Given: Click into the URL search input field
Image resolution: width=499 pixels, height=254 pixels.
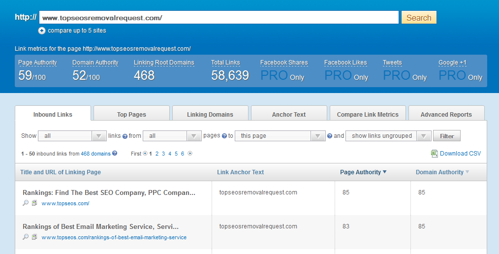Looking at the screenshot, I should click(218, 18).
